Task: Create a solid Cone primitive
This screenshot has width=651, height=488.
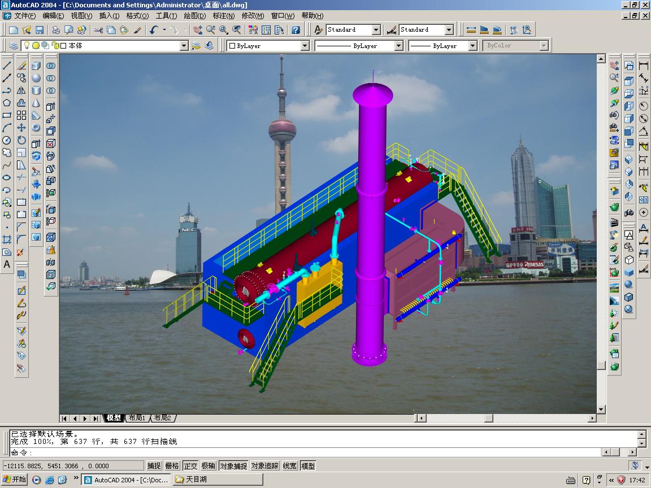Action: point(37,103)
